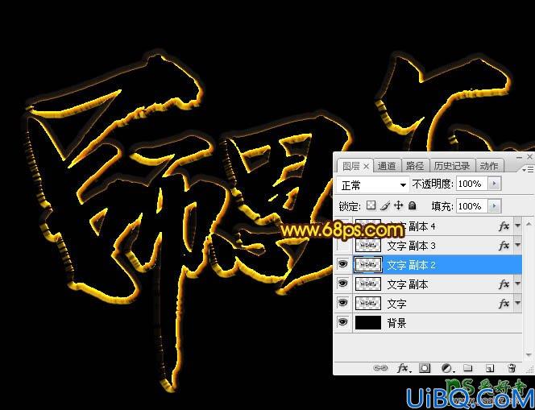Open the 填充 slider arrow
The width and height of the screenshot is (535, 410).
pyautogui.click(x=494, y=206)
